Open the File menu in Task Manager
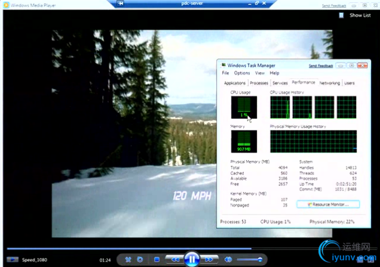The height and width of the screenshot is (267, 380). pyautogui.click(x=225, y=73)
